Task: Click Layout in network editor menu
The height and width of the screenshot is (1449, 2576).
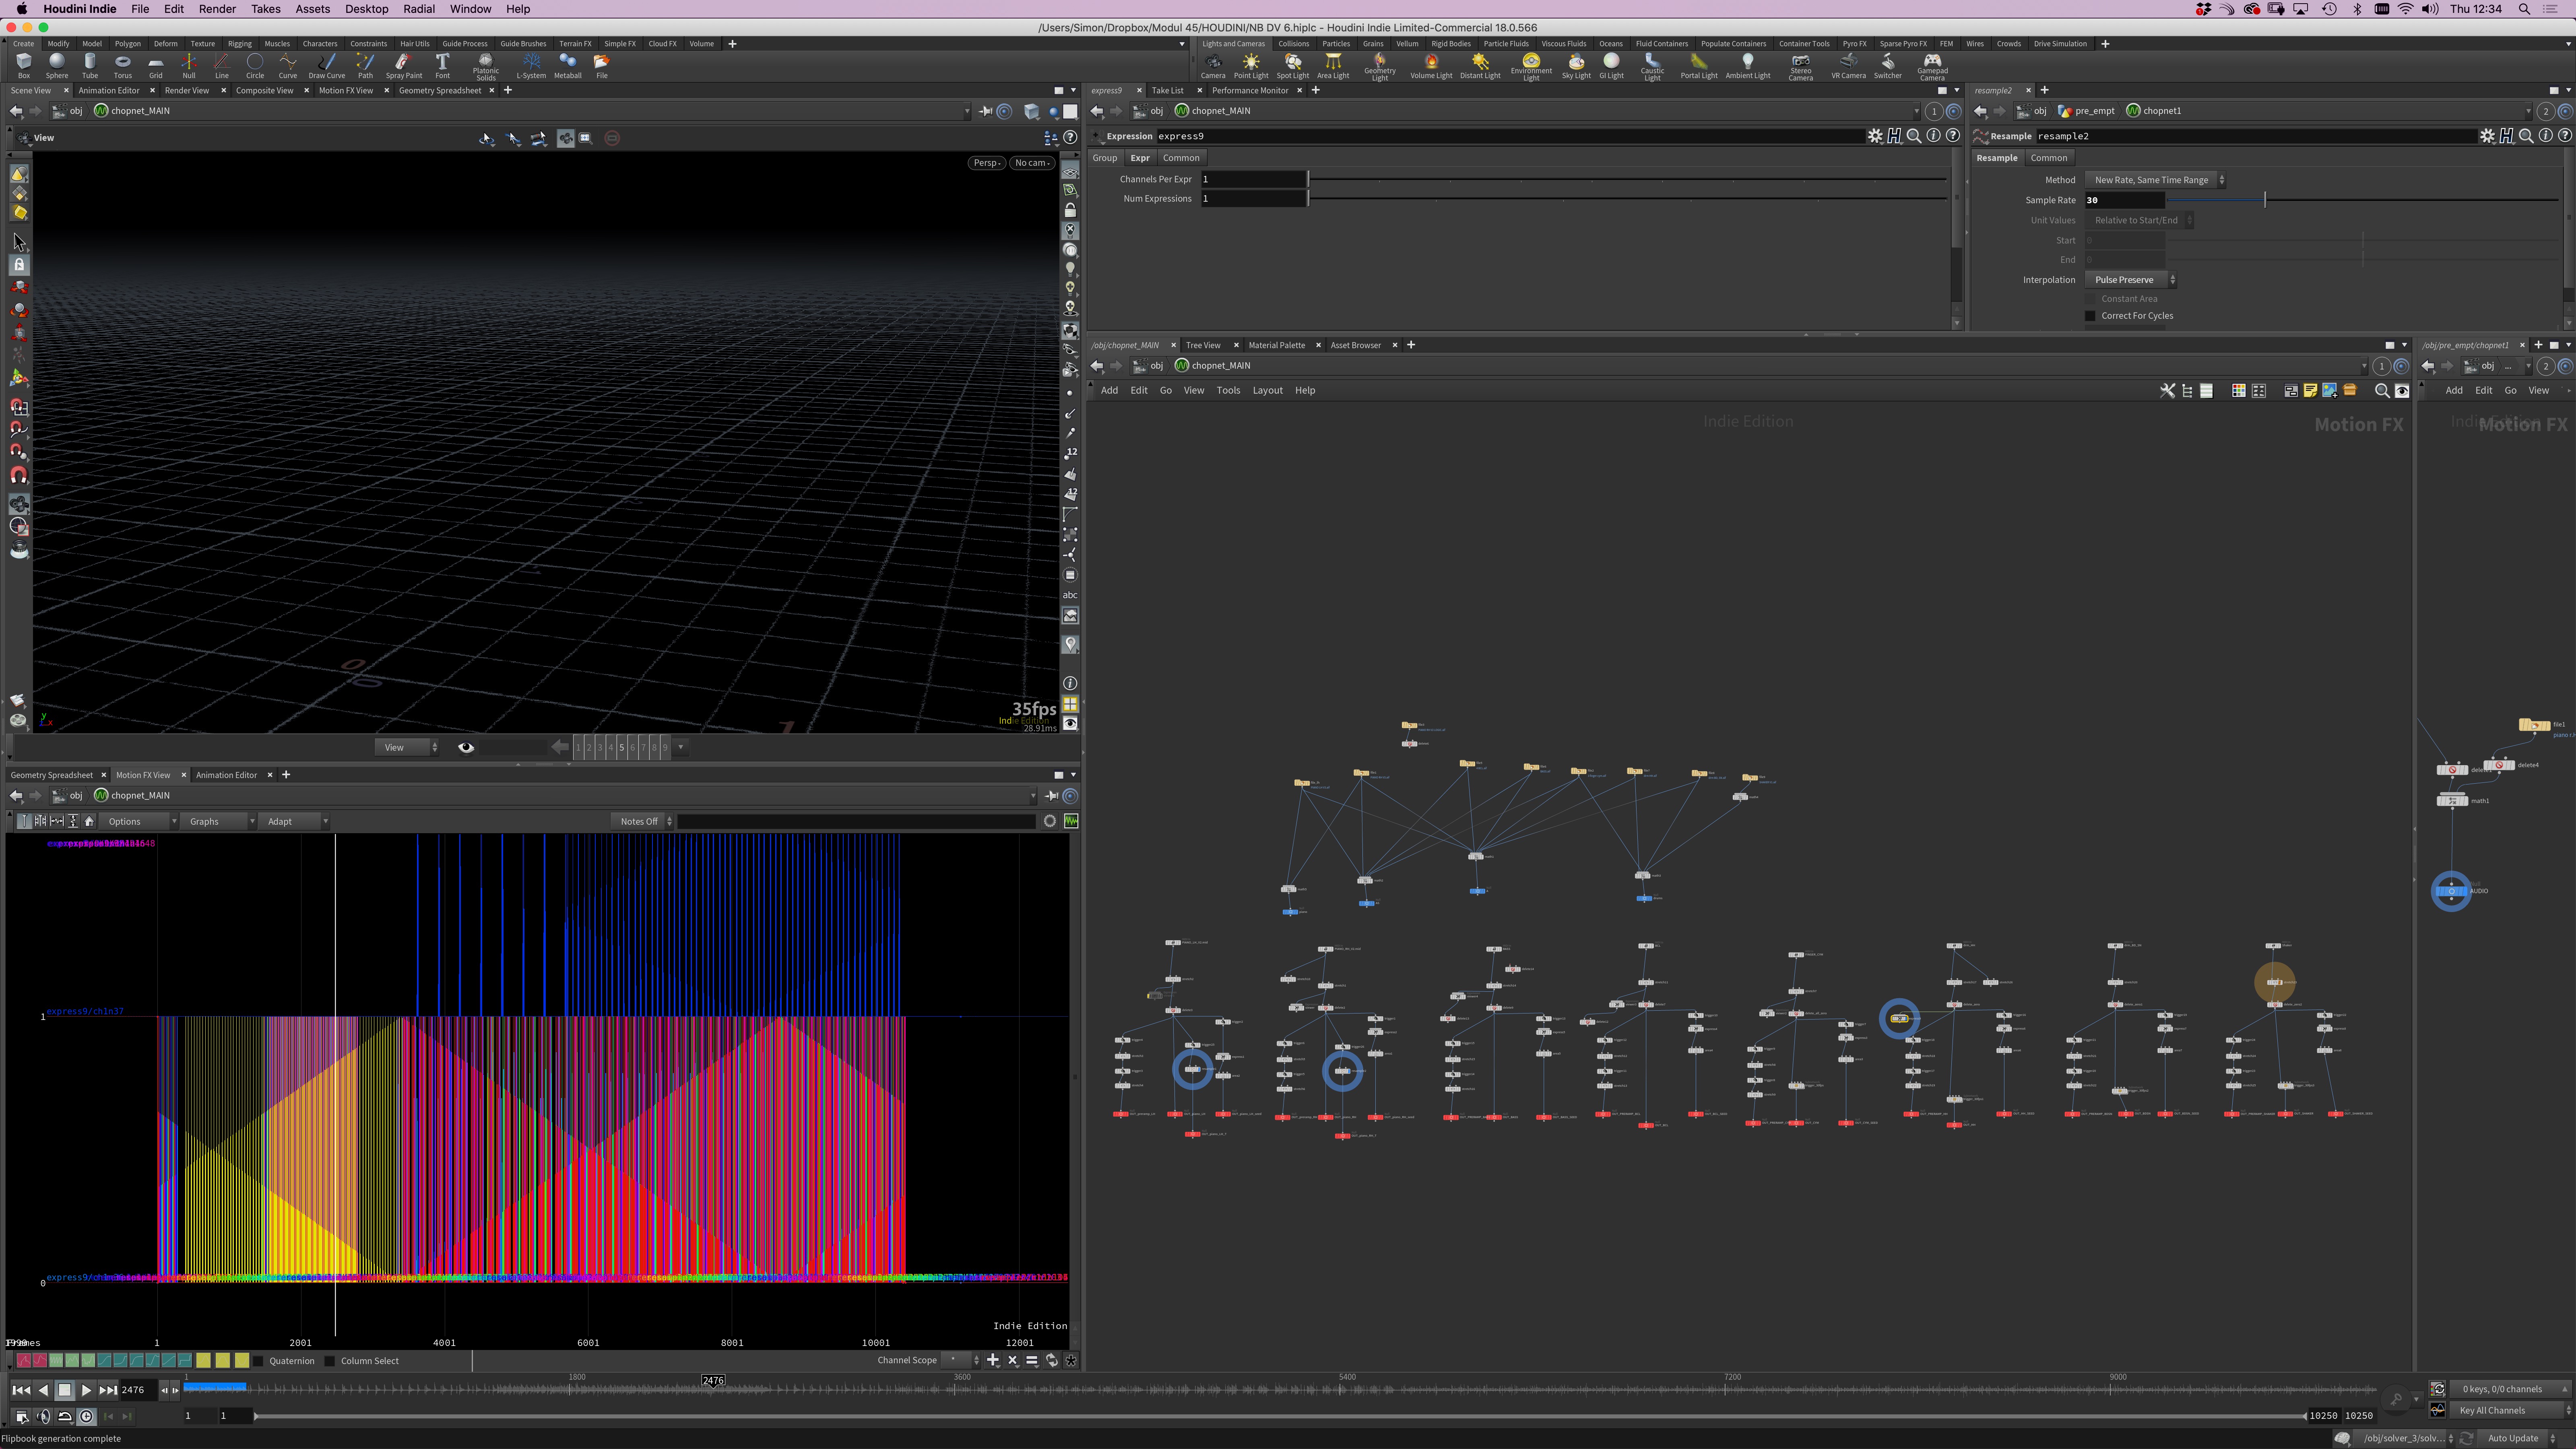Action: (x=1267, y=391)
